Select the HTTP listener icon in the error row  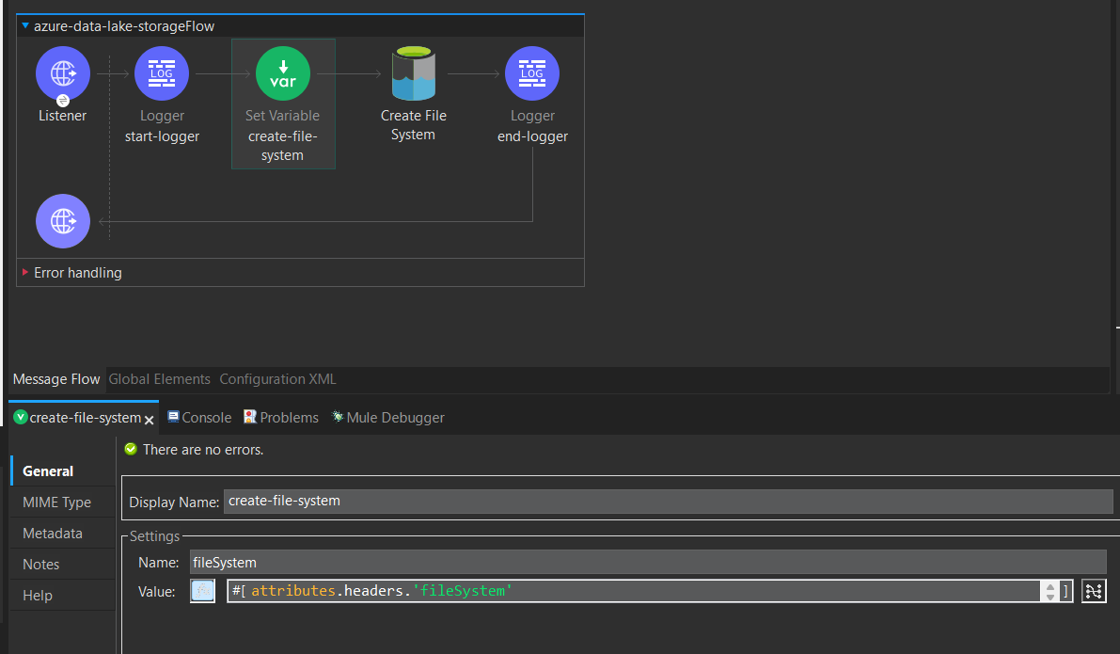62,221
